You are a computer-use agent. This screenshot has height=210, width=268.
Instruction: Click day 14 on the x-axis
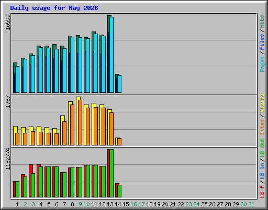pyautogui.click(x=118, y=204)
